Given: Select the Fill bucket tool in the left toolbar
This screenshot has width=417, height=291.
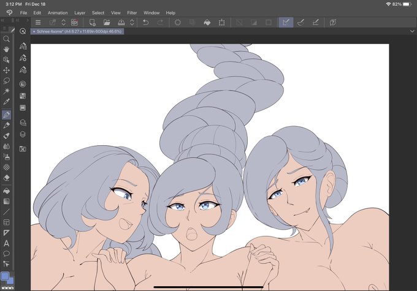Looking at the screenshot, I should 6,191.
